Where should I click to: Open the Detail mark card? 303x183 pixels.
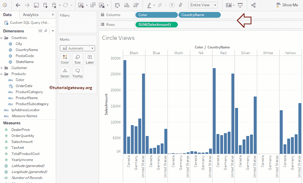pos(65,73)
